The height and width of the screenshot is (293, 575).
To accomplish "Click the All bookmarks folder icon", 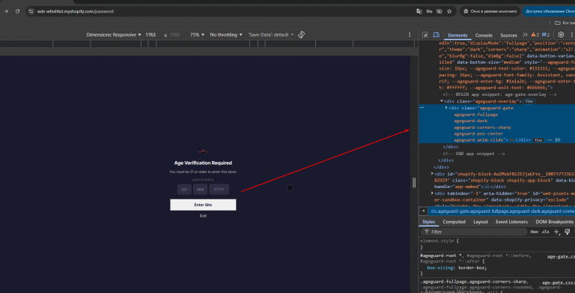I will click(x=557, y=22).
